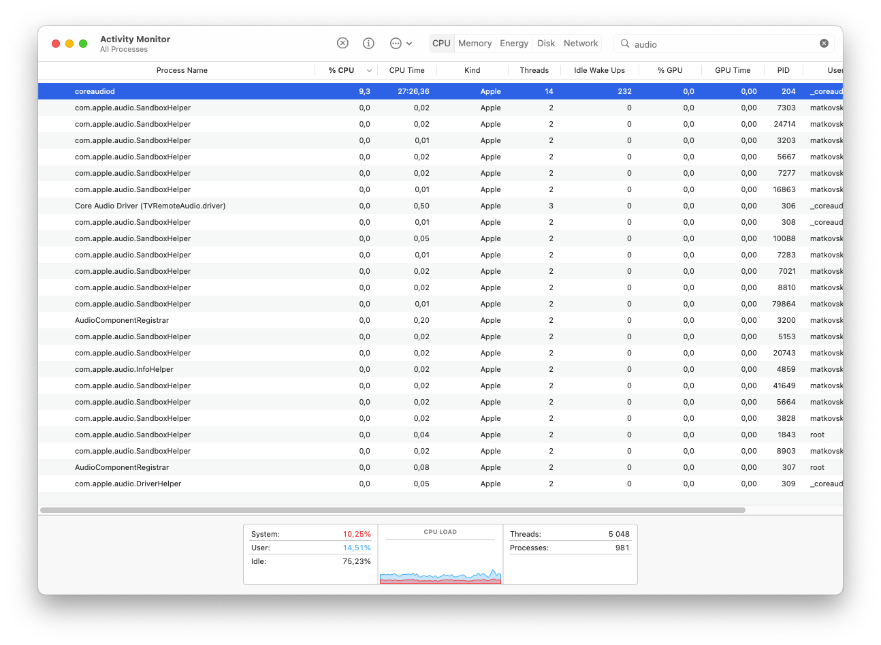This screenshot has height=645, width=881.
Task: Clear the audio search text
Action: coord(824,44)
